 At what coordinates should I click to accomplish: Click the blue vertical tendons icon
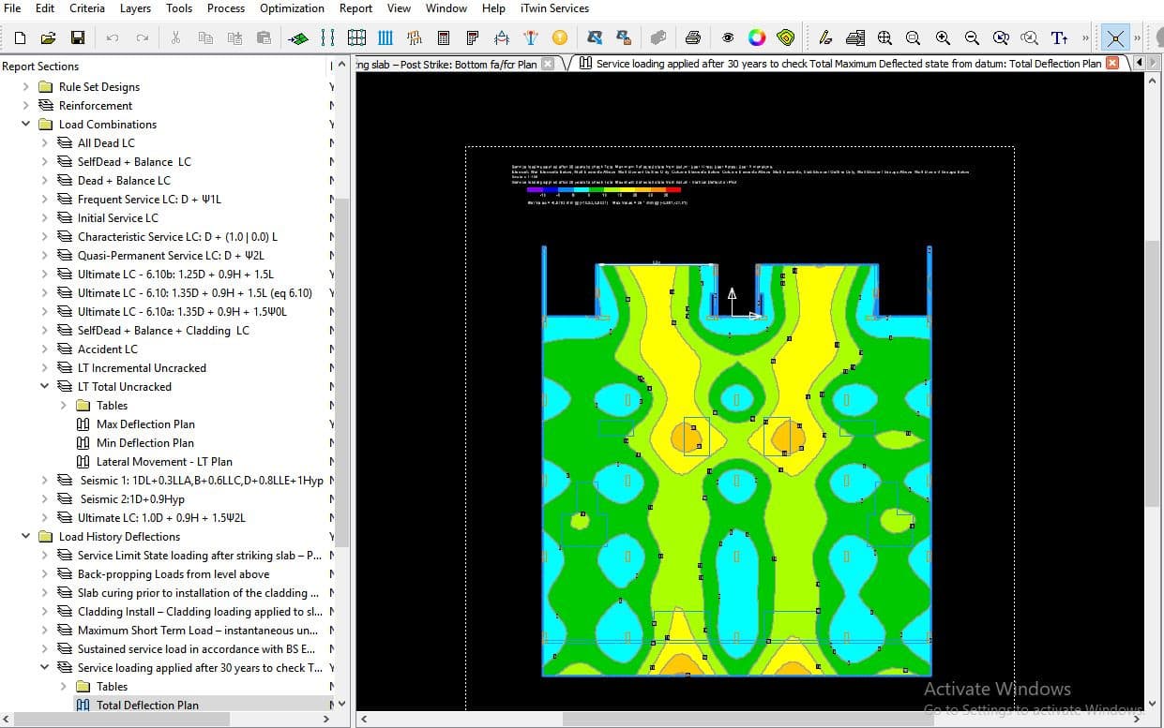(x=327, y=38)
